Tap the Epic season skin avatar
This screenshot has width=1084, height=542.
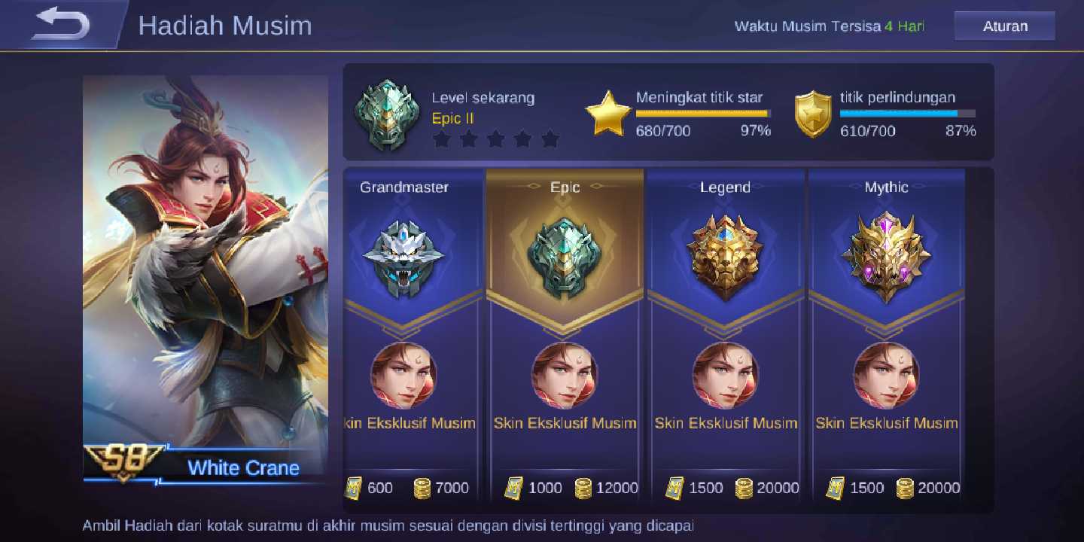click(565, 375)
